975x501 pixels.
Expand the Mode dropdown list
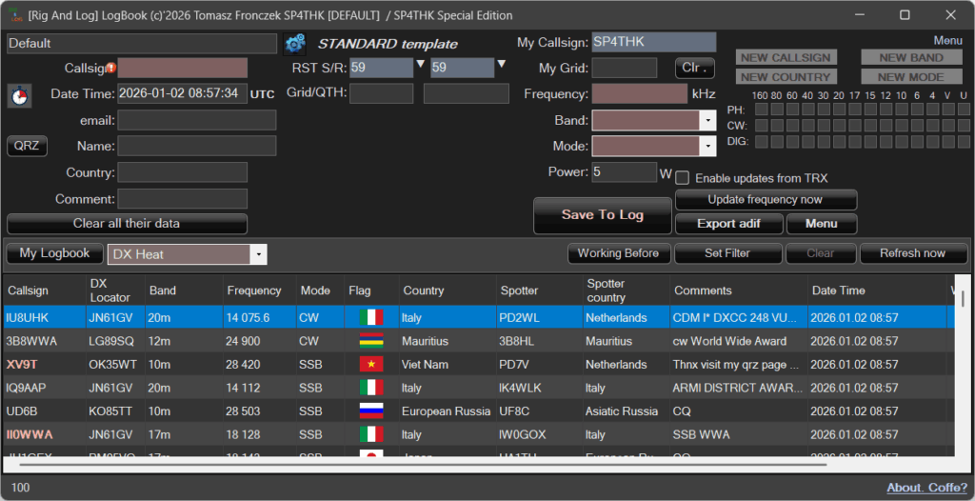pyautogui.click(x=706, y=147)
